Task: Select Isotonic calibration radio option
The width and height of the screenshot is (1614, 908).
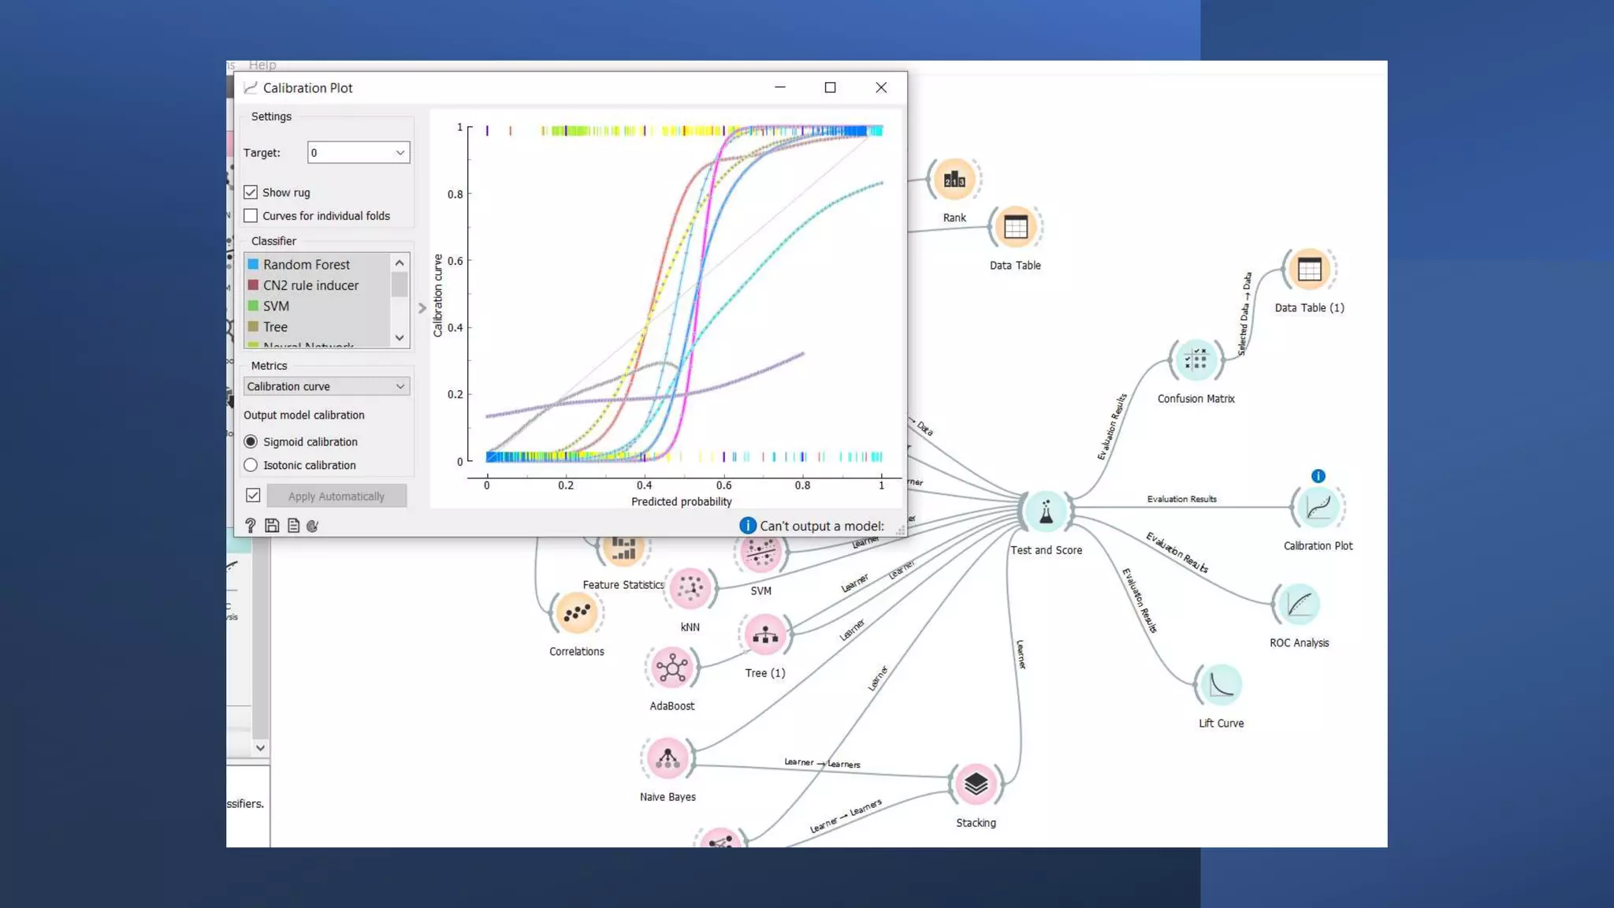Action: click(x=251, y=465)
